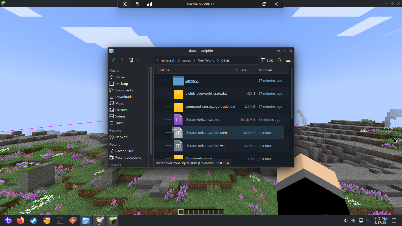The width and height of the screenshot is (402, 226).
Task: Open Dolphin's hamburger menu
Action: click(288, 60)
